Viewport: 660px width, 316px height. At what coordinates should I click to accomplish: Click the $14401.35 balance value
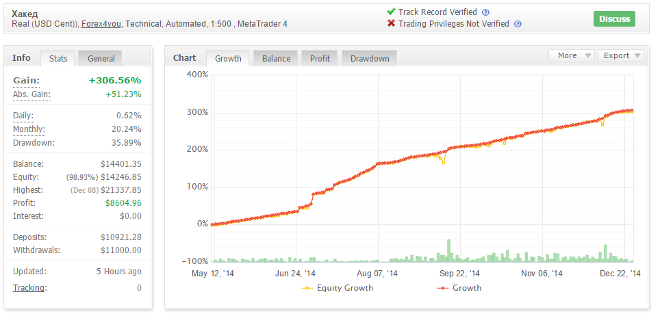pos(120,164)
